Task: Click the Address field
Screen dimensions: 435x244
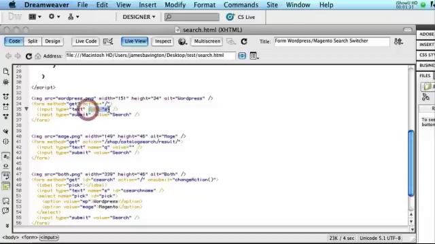Action: (151, 56)
